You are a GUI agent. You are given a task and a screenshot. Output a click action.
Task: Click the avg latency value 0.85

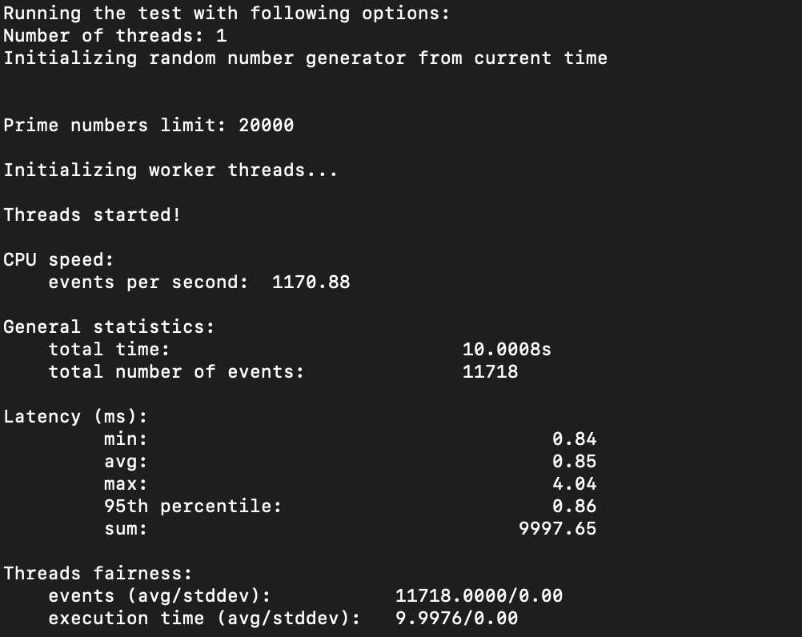pyautogui.click(x=574, y=462)
